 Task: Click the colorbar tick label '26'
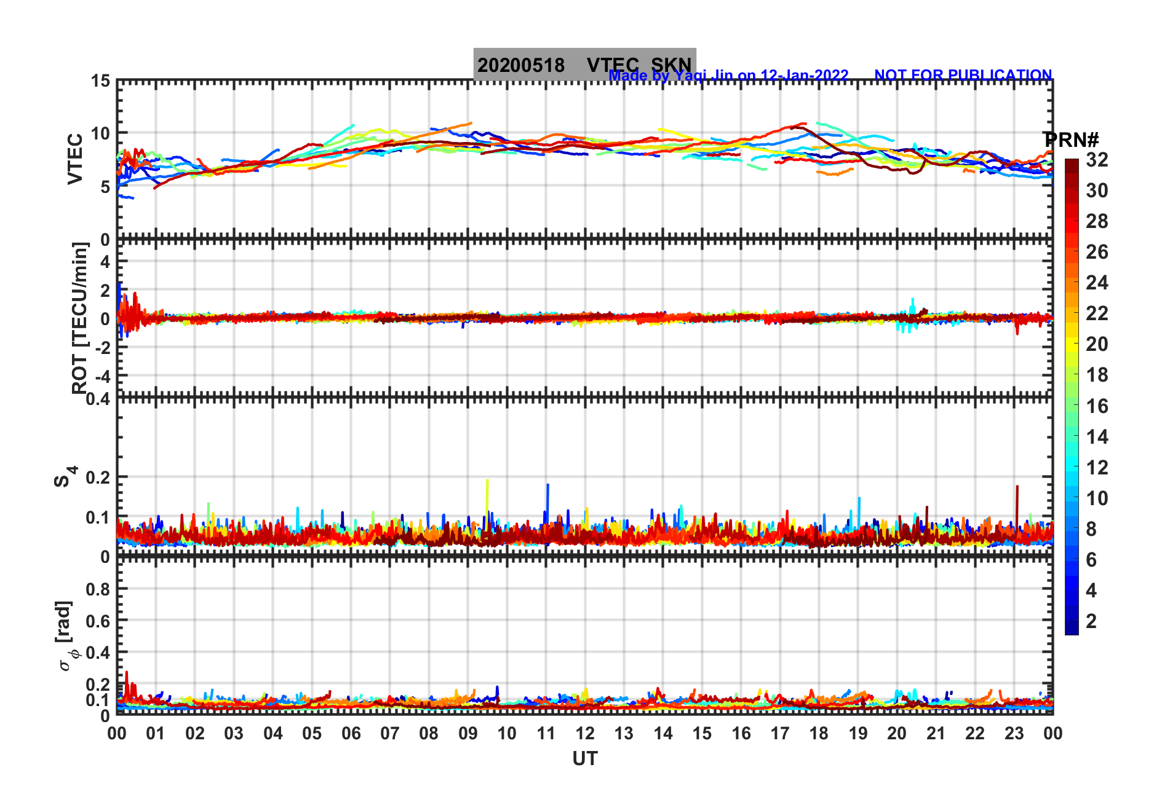(1097, 252)
